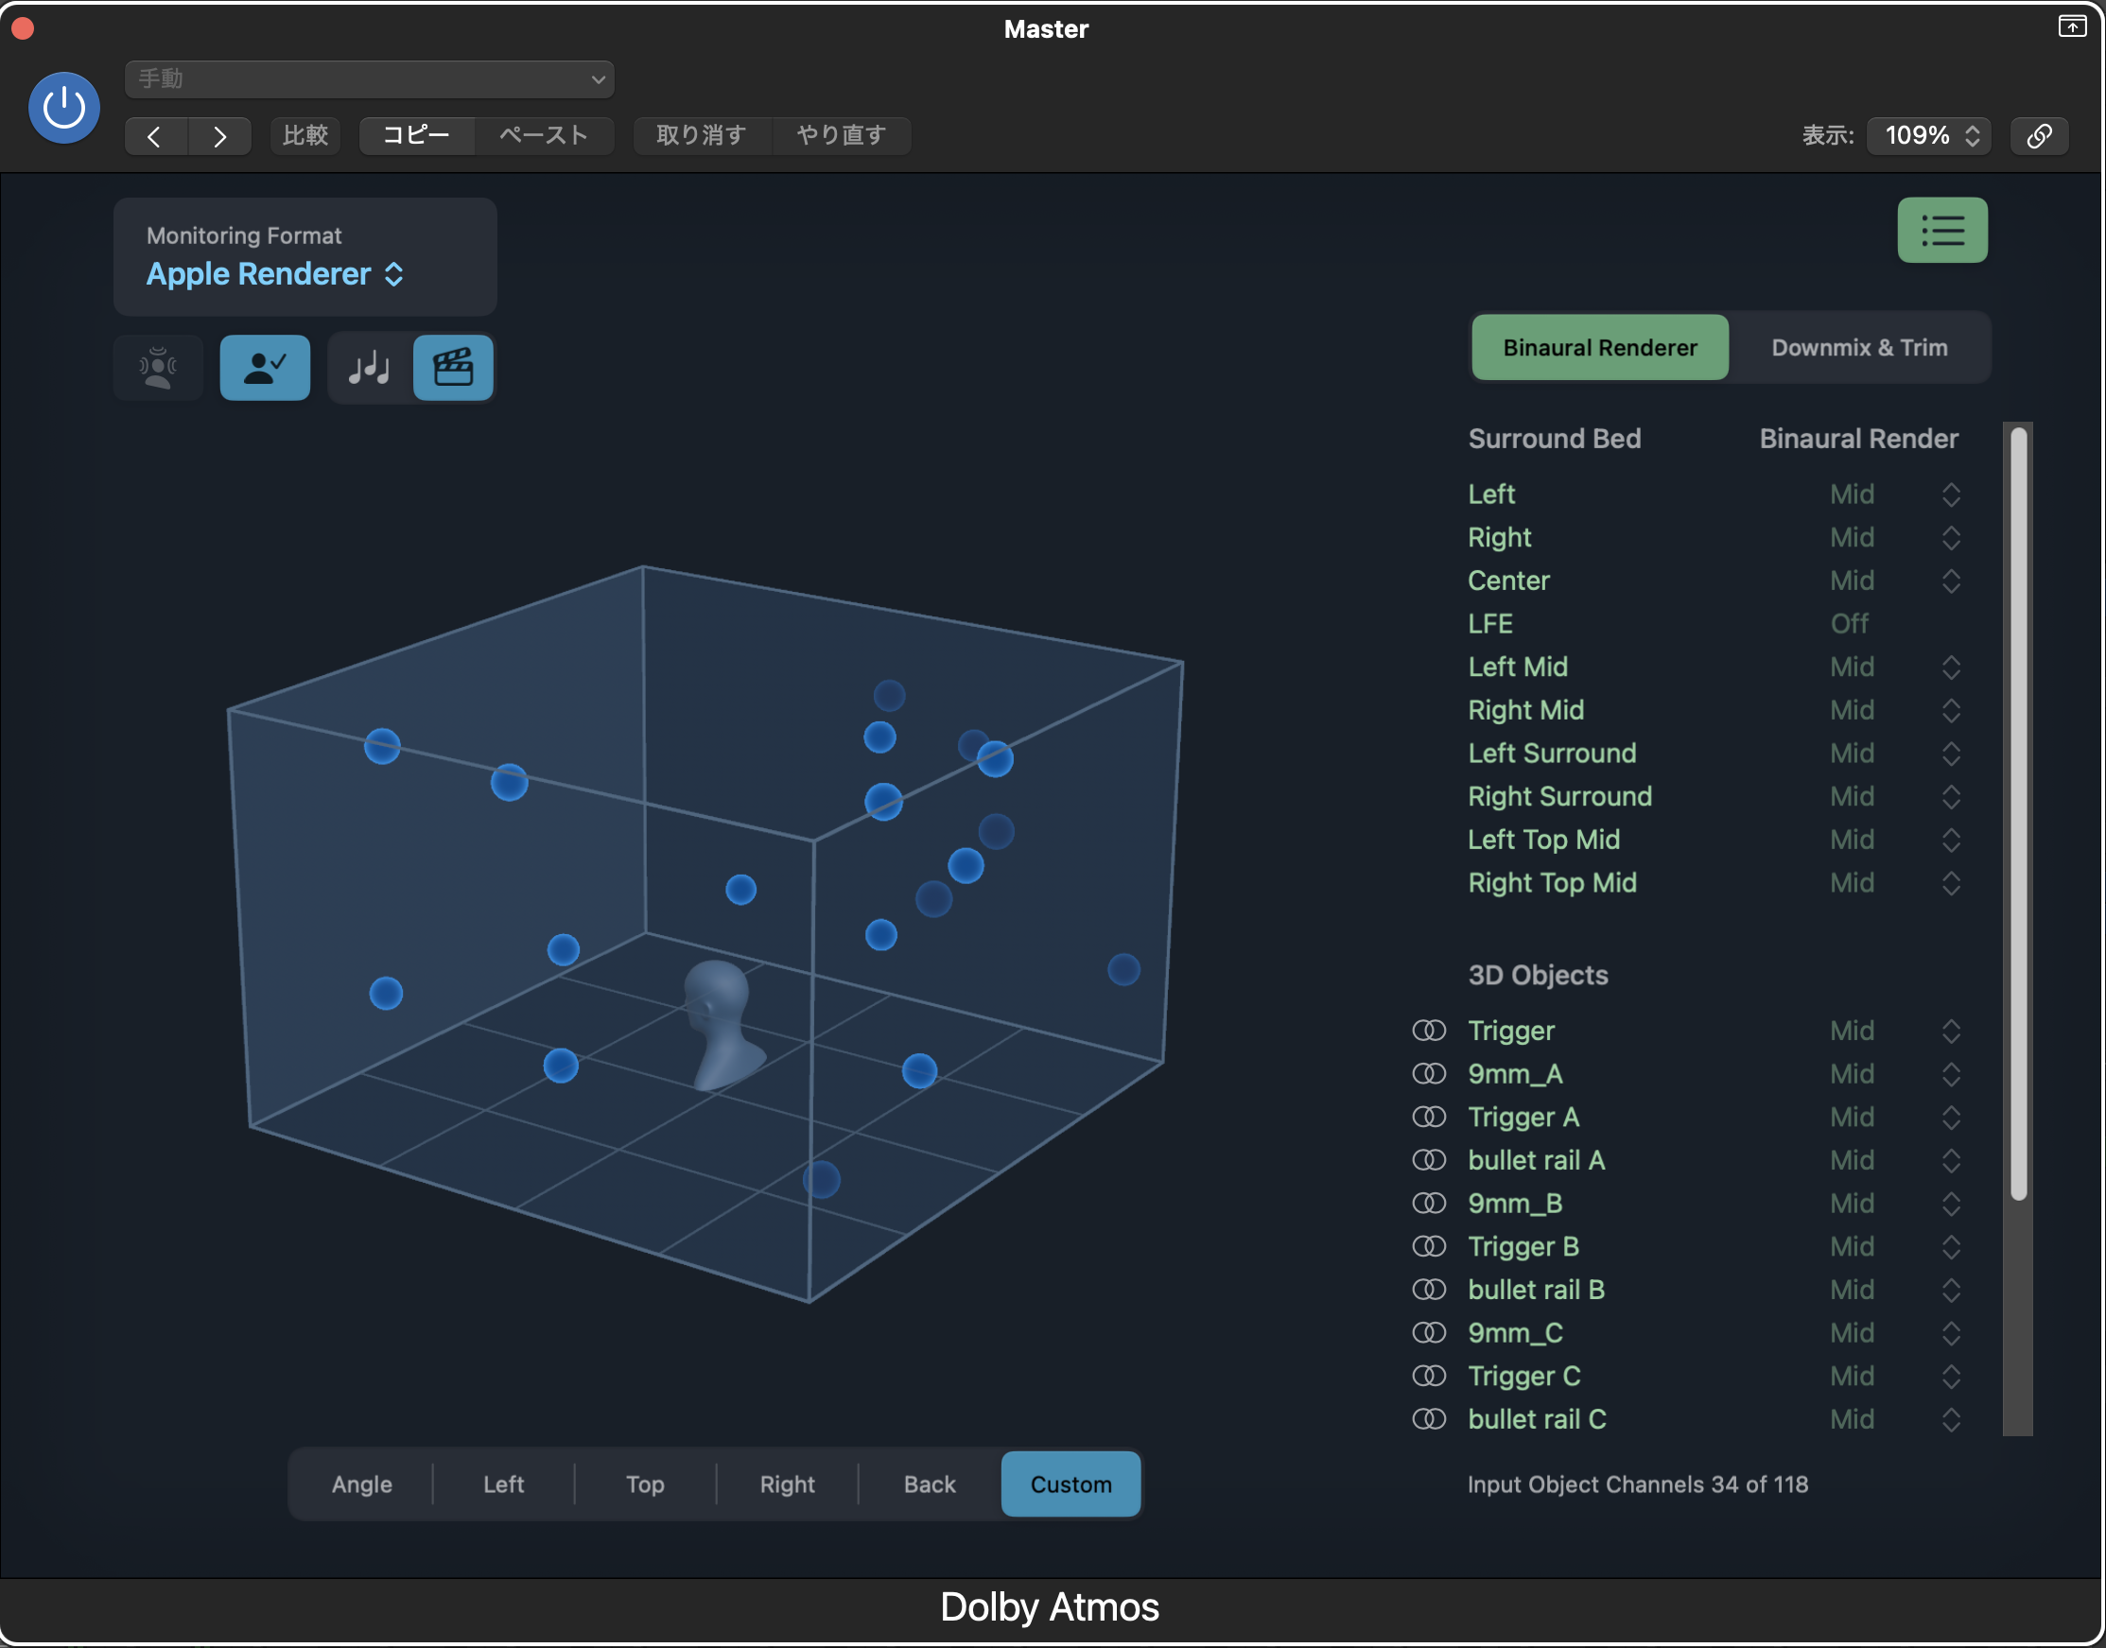Viewport: 2106px width, 1648px height.
Task: Click the やり直す redo button
Action: click(x=842, y=136)
